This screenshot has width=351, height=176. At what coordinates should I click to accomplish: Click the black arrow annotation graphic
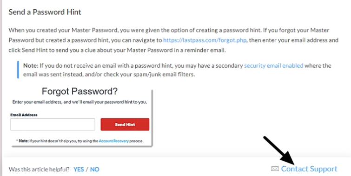point(280,151)
